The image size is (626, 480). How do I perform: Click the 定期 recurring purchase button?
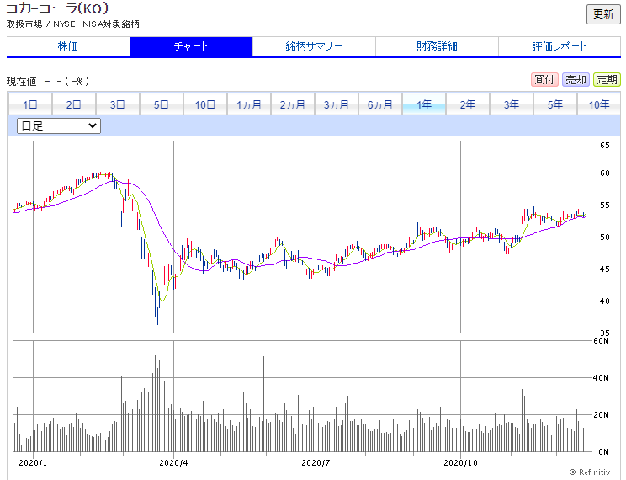pyautogui.click(x=607, y=79)
